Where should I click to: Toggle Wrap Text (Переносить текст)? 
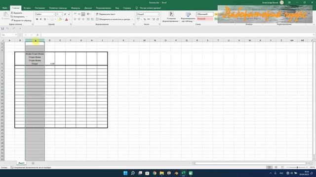pos(106,14)
